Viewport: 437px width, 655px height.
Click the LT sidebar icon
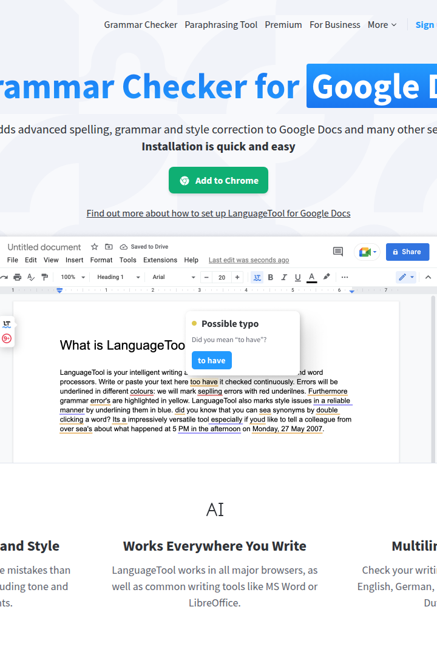(x=7, y=324)
